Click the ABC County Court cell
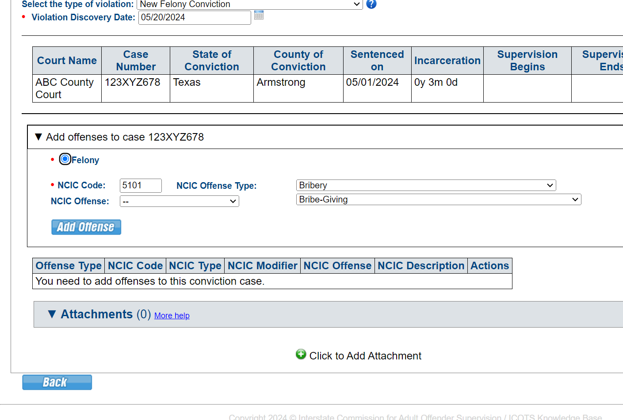Screen dimensions: 623x420 (67, 88)
